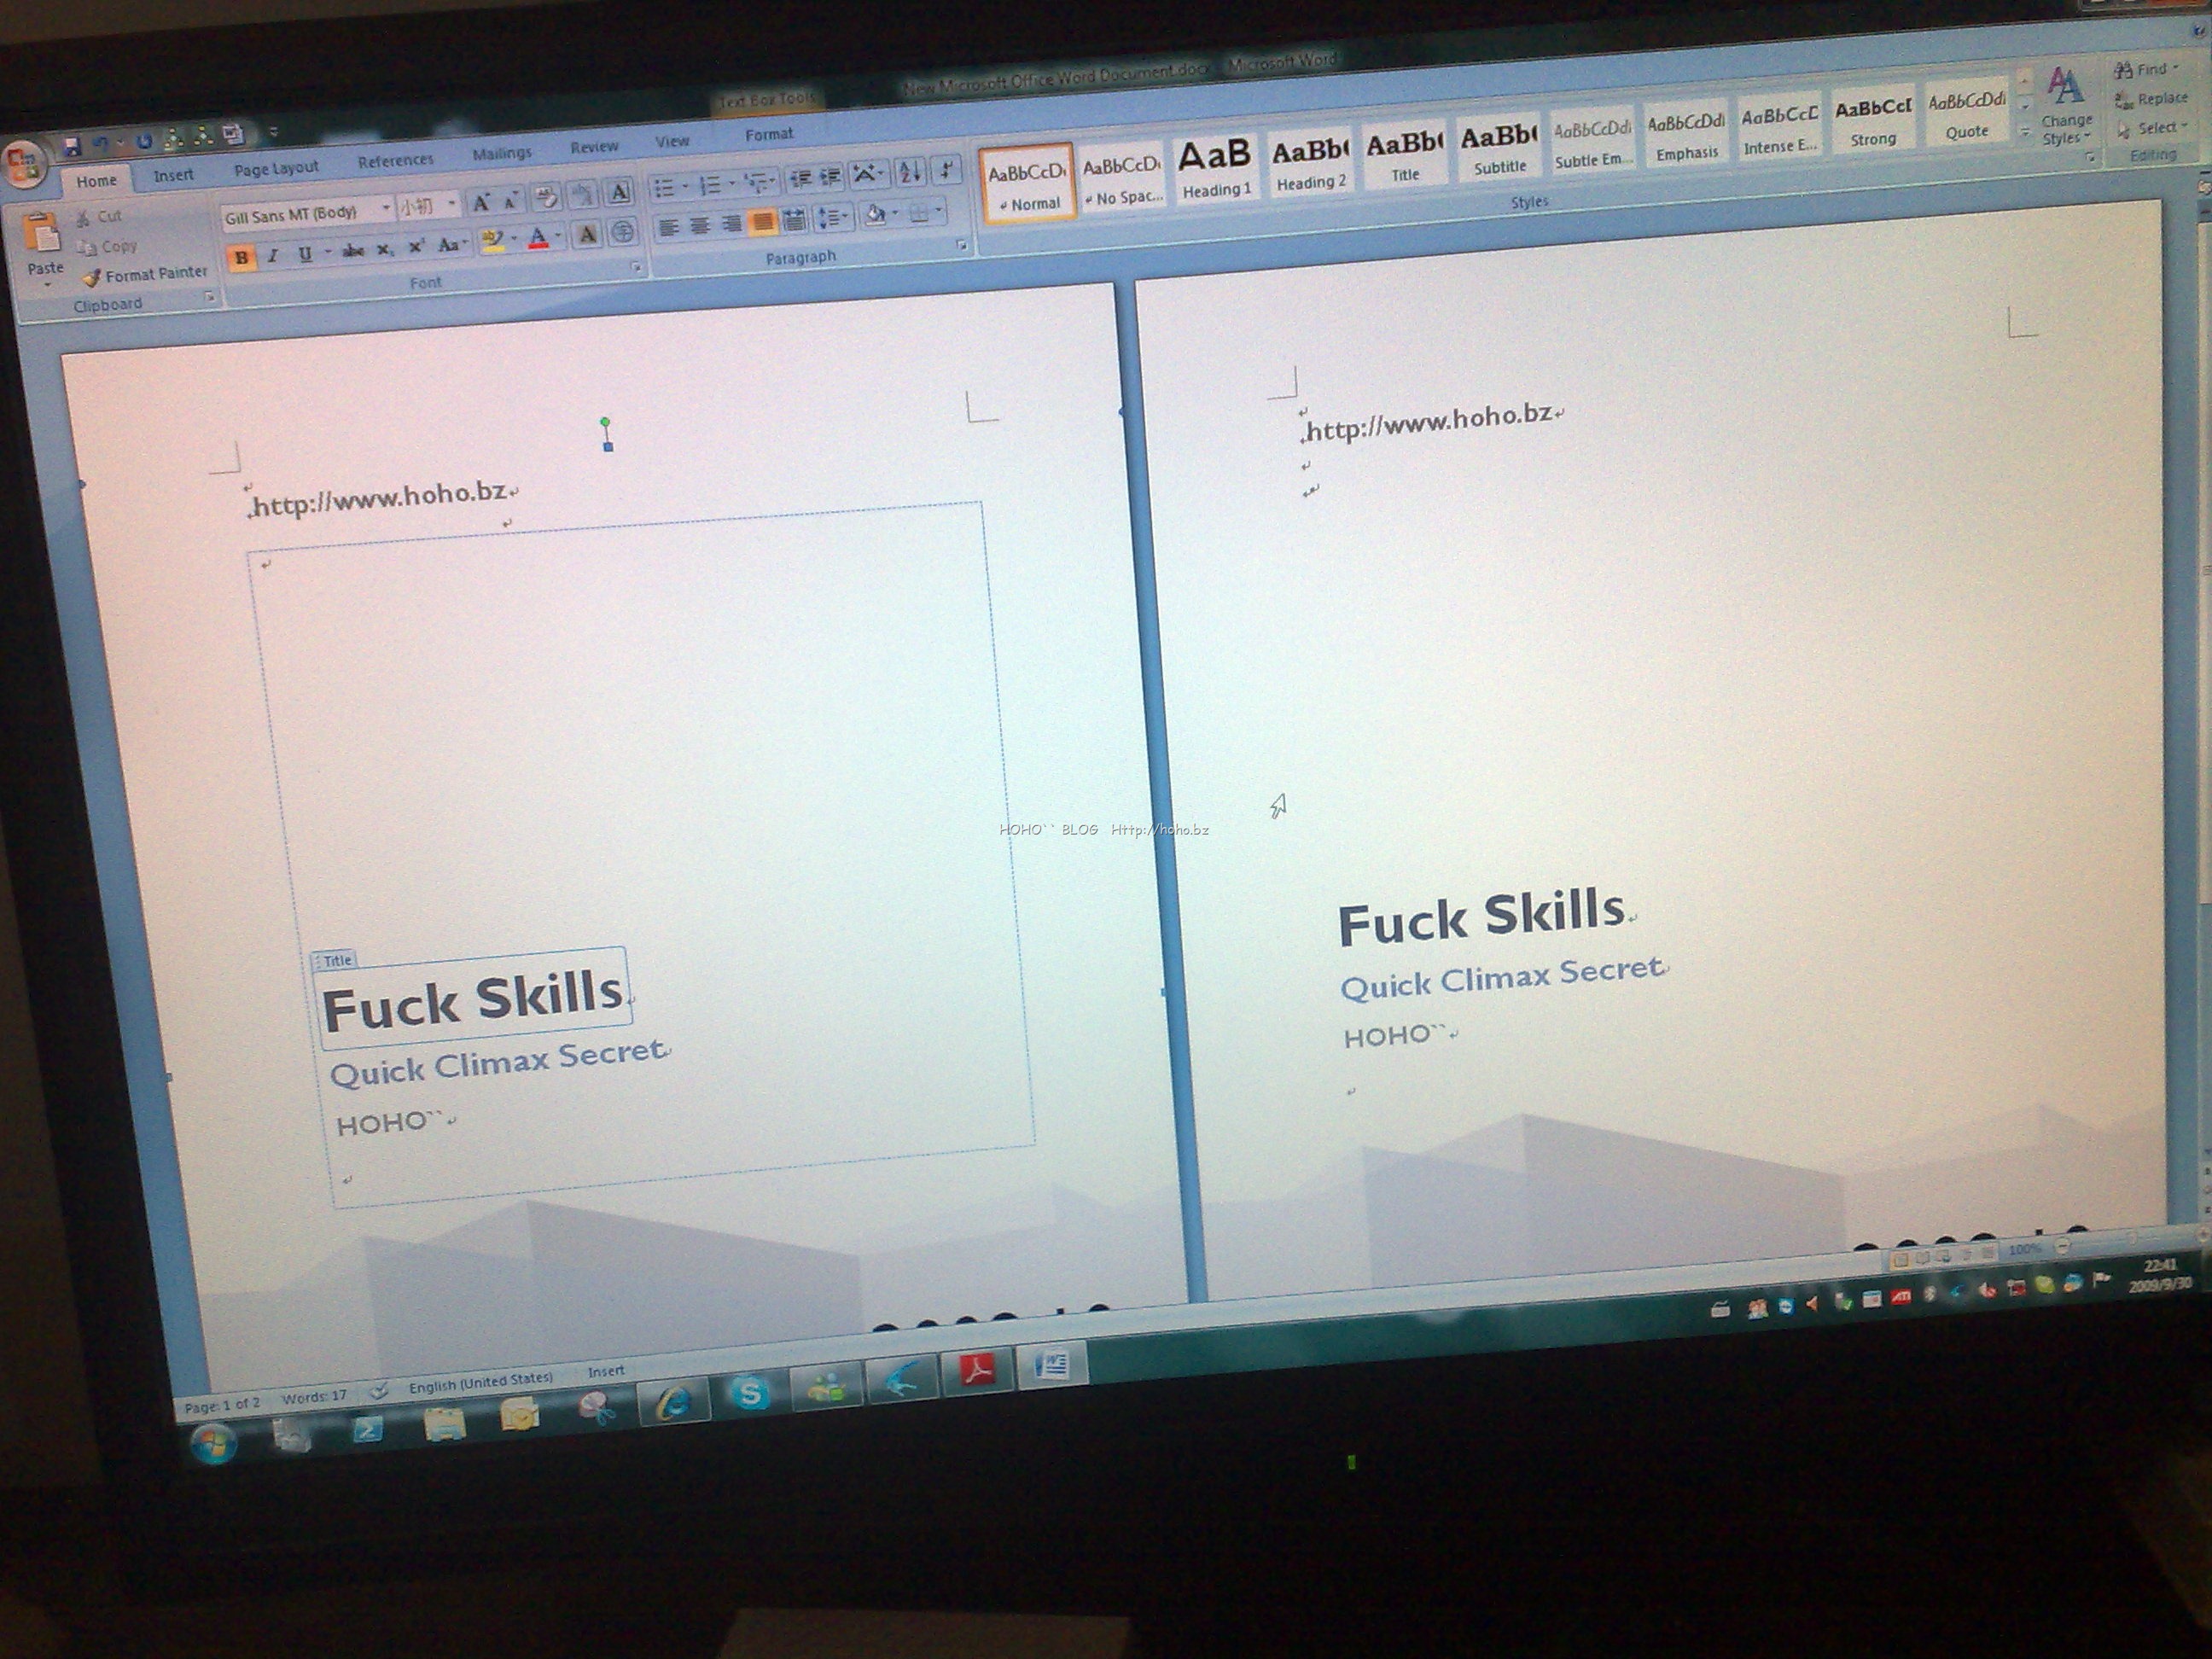This screenshot has height=1659, width=2212.
Task: Click Find in Editing group
Action: [x=2147, y=69]
